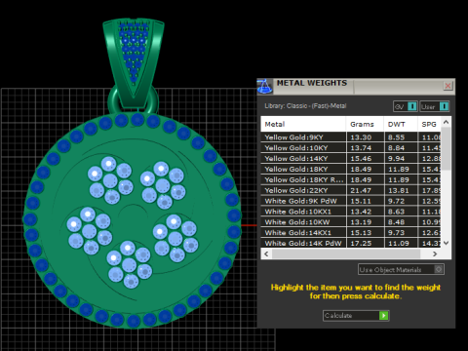Click the 8.84 DWT value
Image resolution: width=468 pixels, height=351 pixels.
(x=396, y=148)
